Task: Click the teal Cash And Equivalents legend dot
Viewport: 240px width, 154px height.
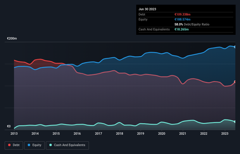Action: tap(51, 145)
